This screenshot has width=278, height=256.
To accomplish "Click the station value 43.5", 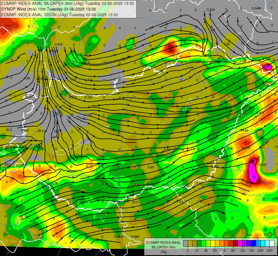I will (9, 147).
